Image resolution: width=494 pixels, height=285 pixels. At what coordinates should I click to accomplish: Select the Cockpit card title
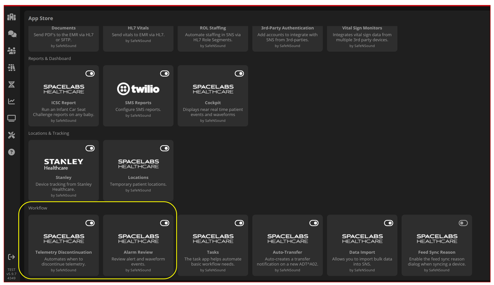213,103
